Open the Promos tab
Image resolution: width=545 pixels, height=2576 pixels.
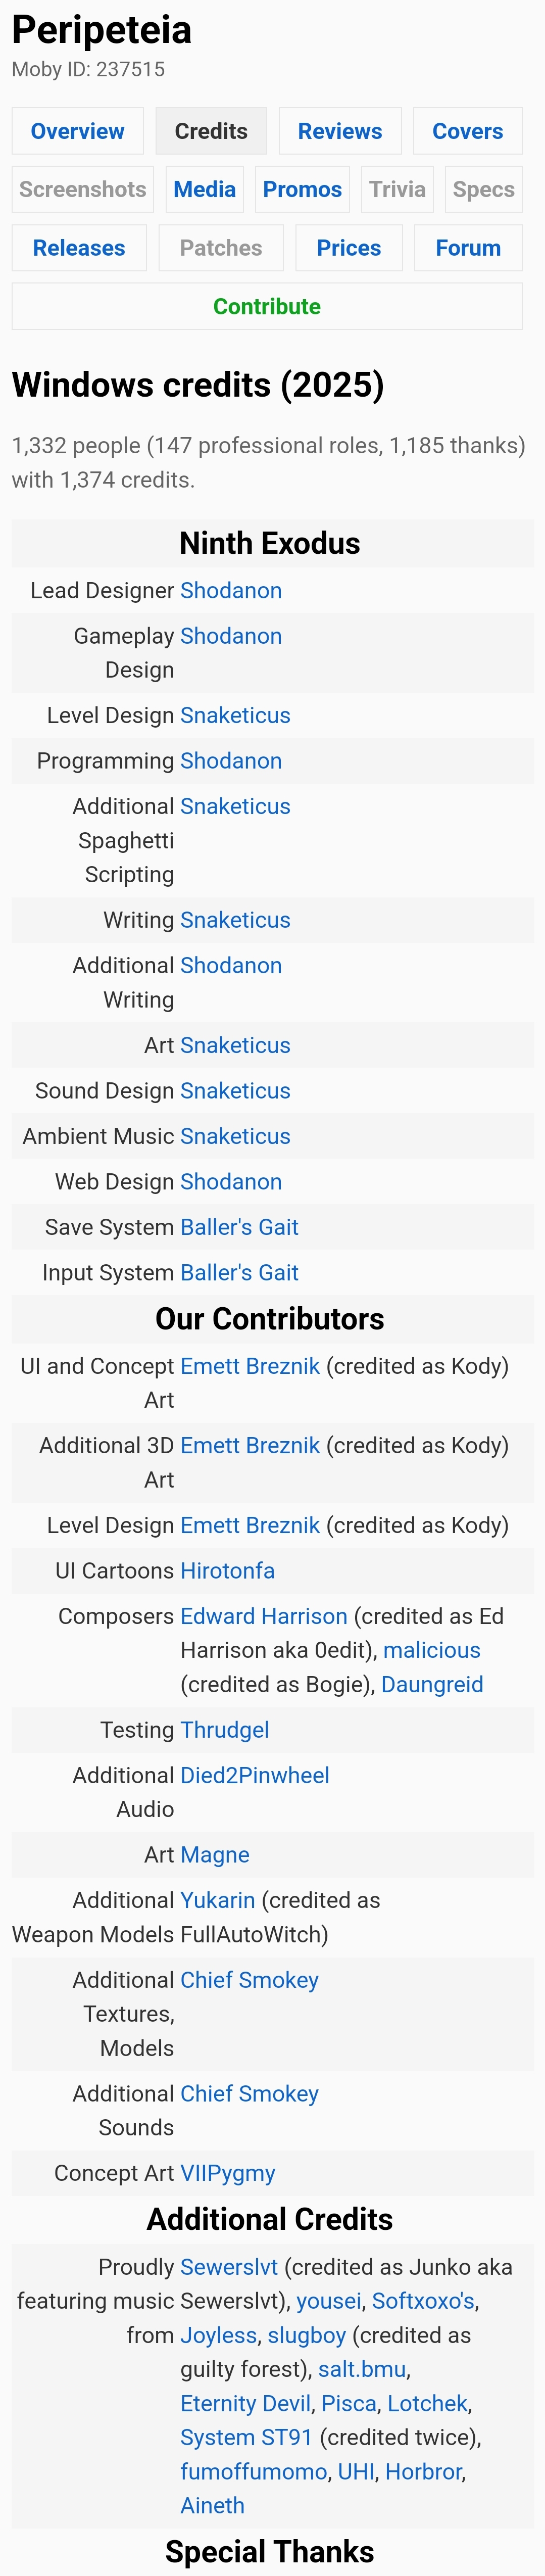pyautogui.click(x=302, y=189)
